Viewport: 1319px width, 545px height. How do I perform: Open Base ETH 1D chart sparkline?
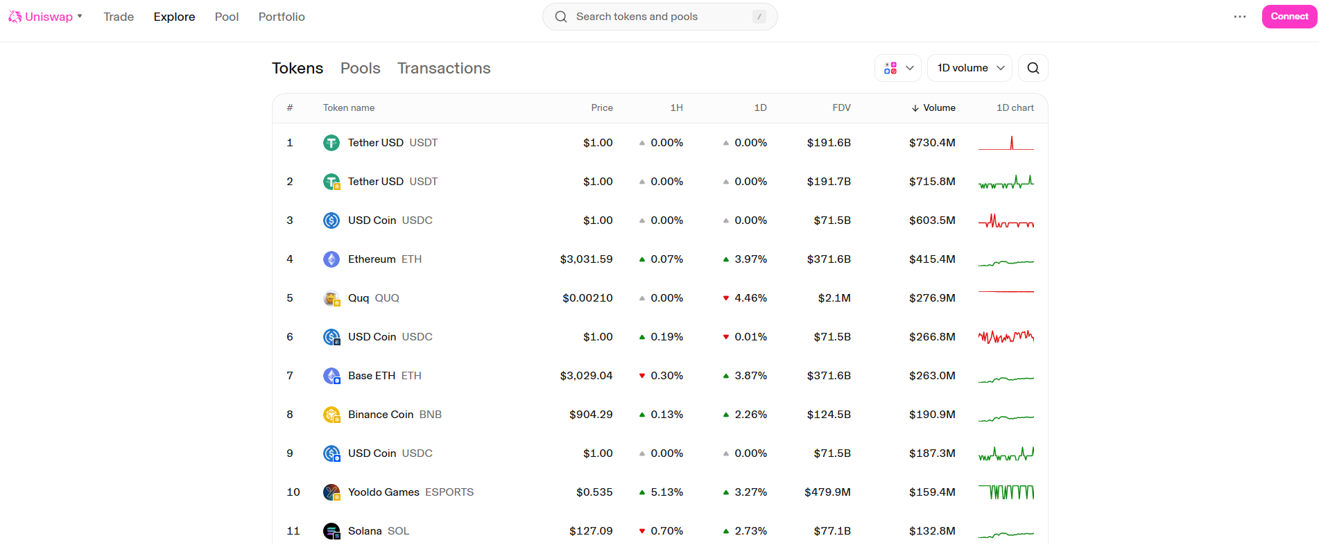point(1006,376)
